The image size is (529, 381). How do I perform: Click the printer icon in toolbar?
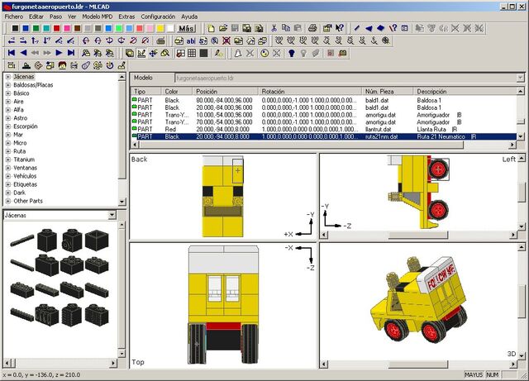(312, 28)
